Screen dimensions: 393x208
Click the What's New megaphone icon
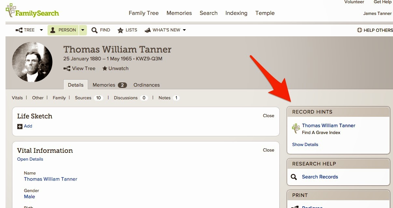pyautogui.click(x=147, y=30)
